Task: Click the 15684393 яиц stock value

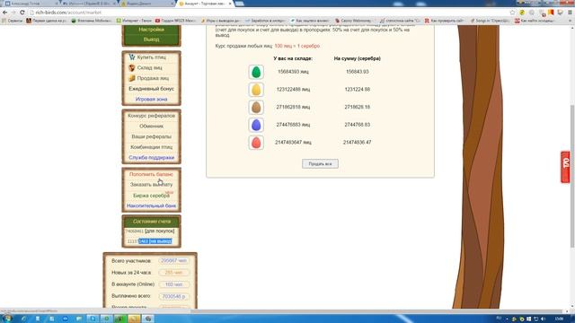Action: (293, 72)
